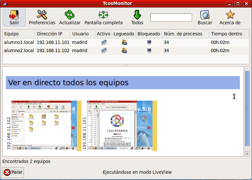This screenshot has width=252, height=180.
Task: Click in the search text field
Action: pos(171,18)
